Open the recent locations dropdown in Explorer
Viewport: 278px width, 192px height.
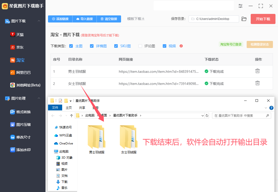click(x=66, y=116)
